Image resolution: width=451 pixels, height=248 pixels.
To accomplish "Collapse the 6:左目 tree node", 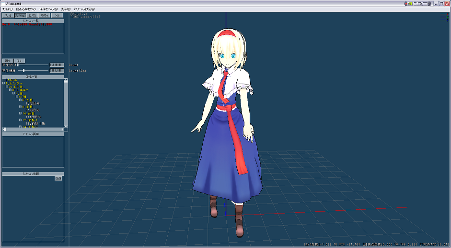I will coord(21,100).
